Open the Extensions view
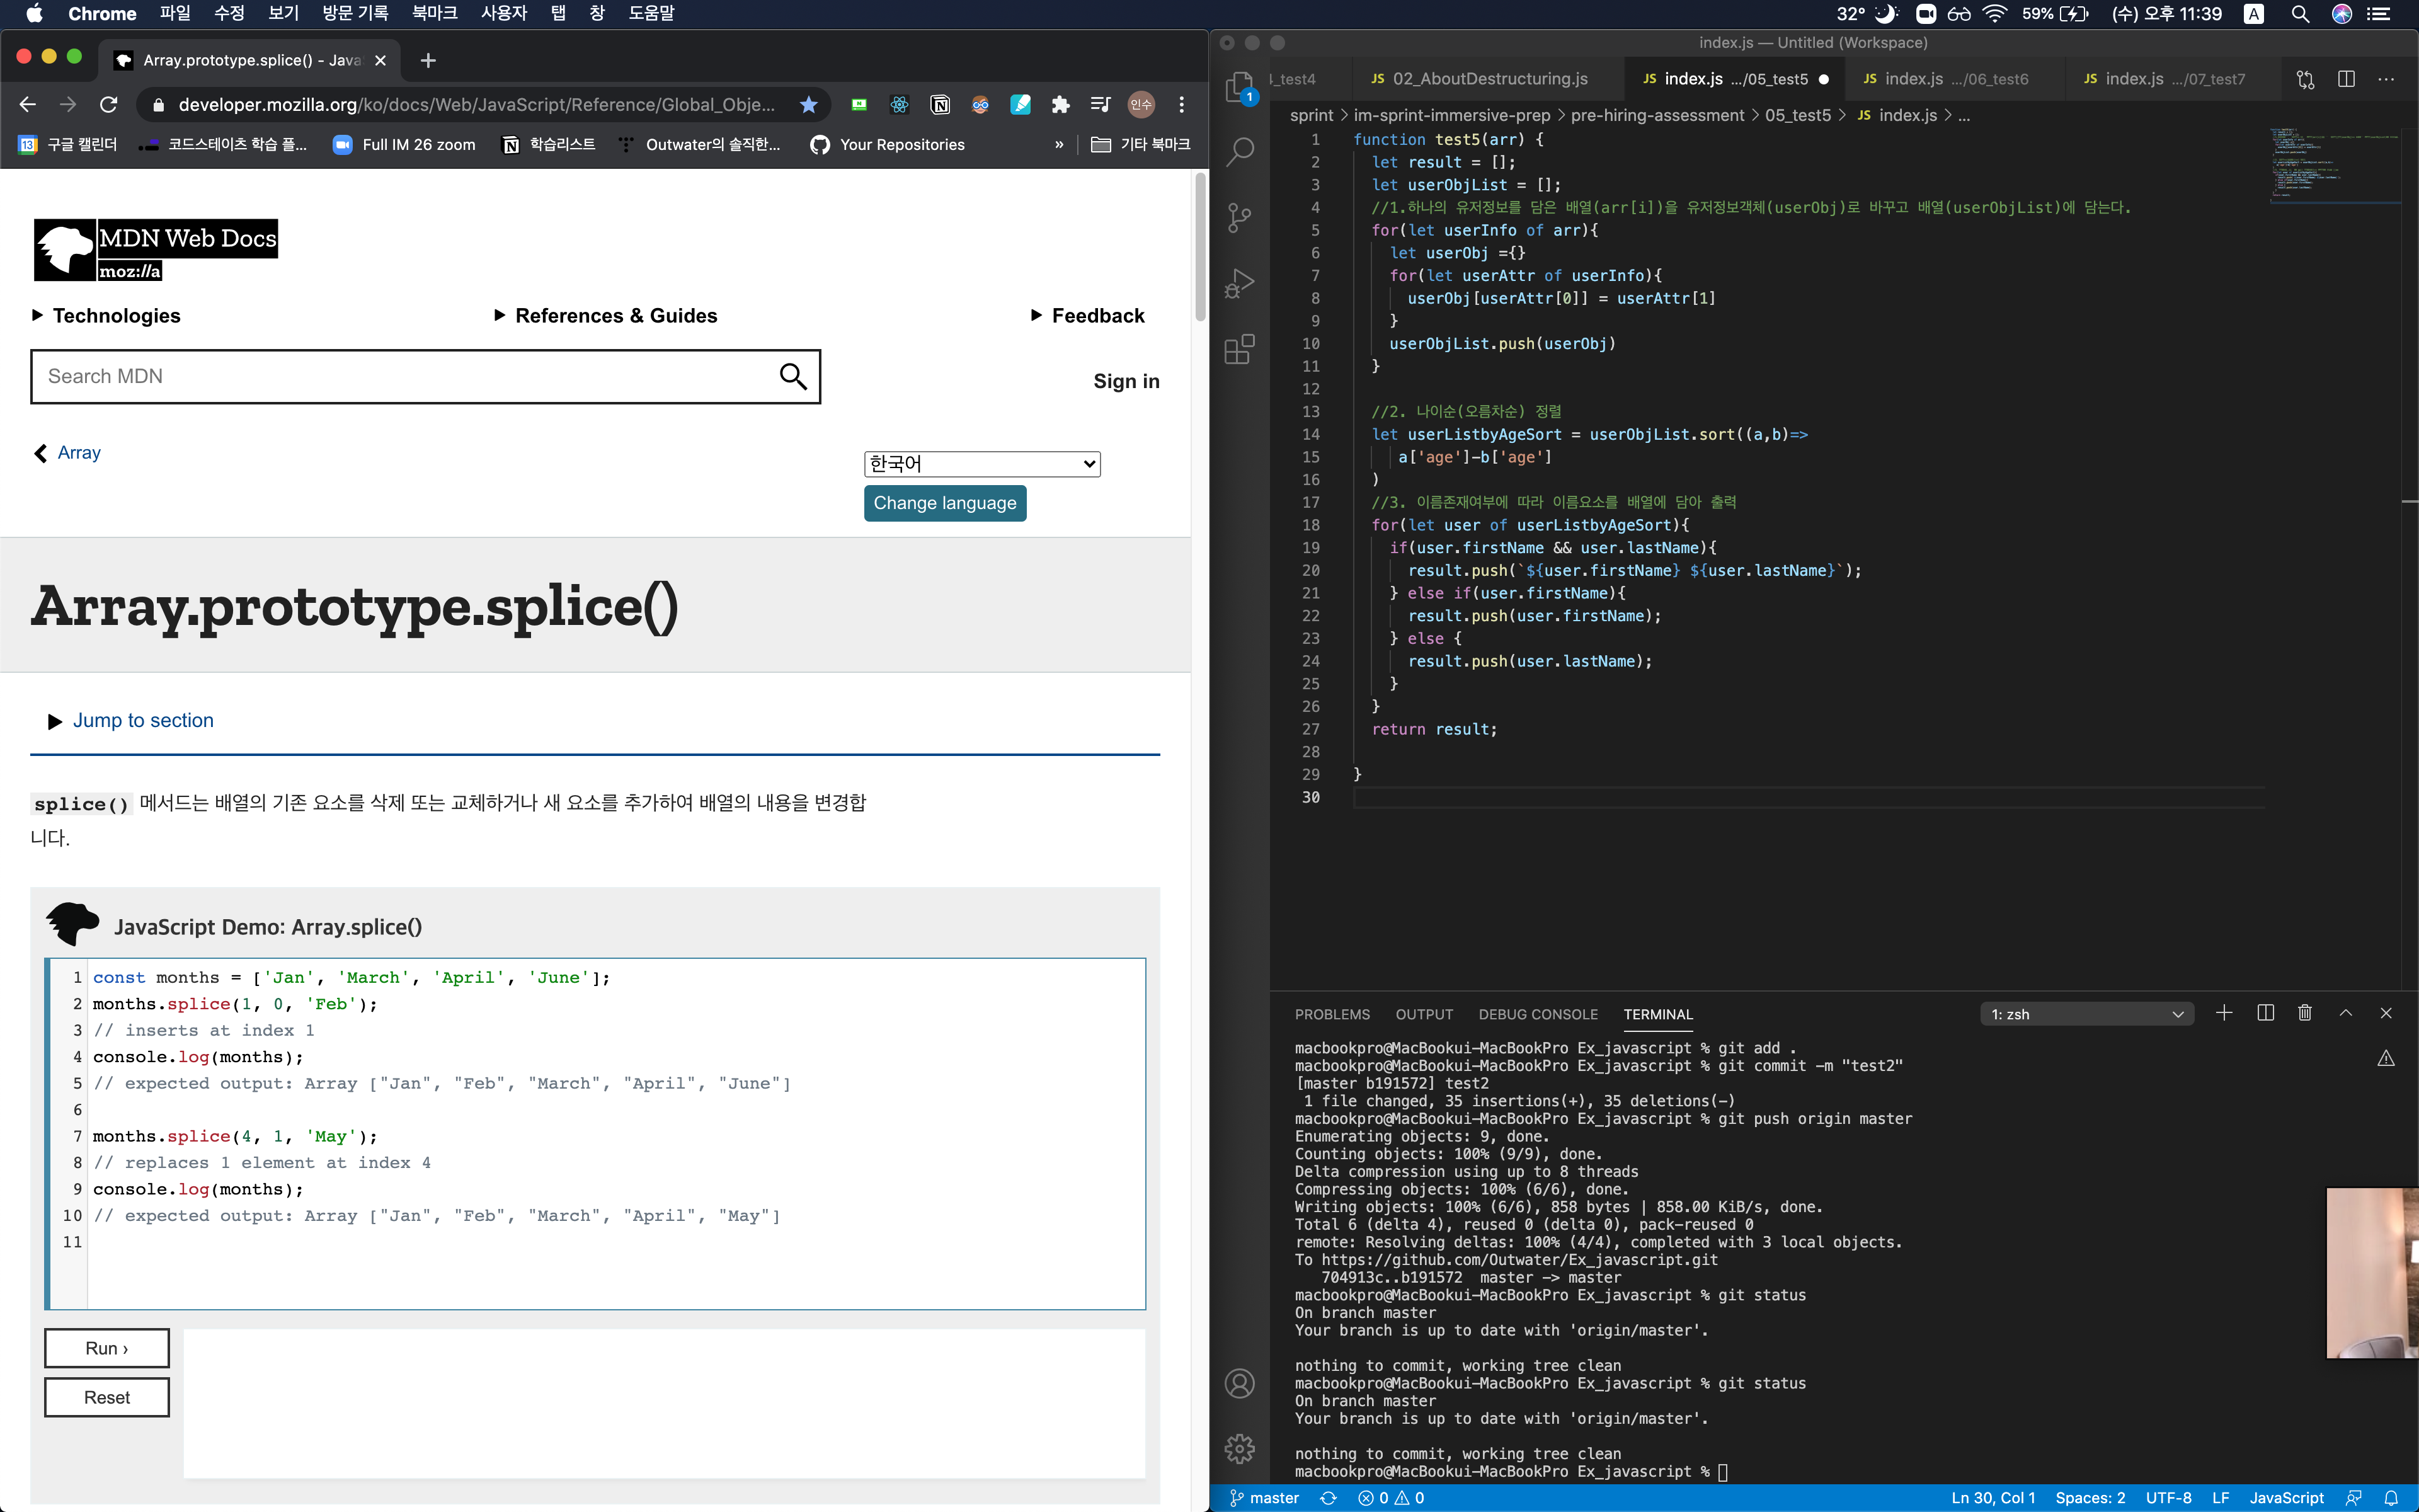The width and height of the screenshot is (2419, 1512). [1240, 349]
